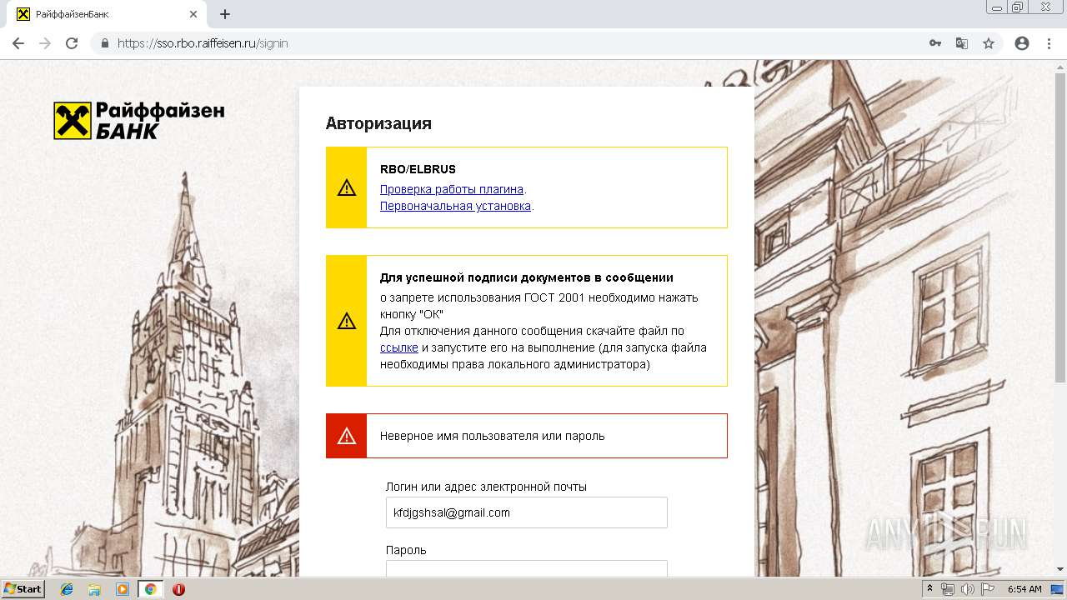Image resolution: width=1067 pixels, height=600 pixels.
Task: Close the РайффайзенБанк tab
Action: coord(193,14)
